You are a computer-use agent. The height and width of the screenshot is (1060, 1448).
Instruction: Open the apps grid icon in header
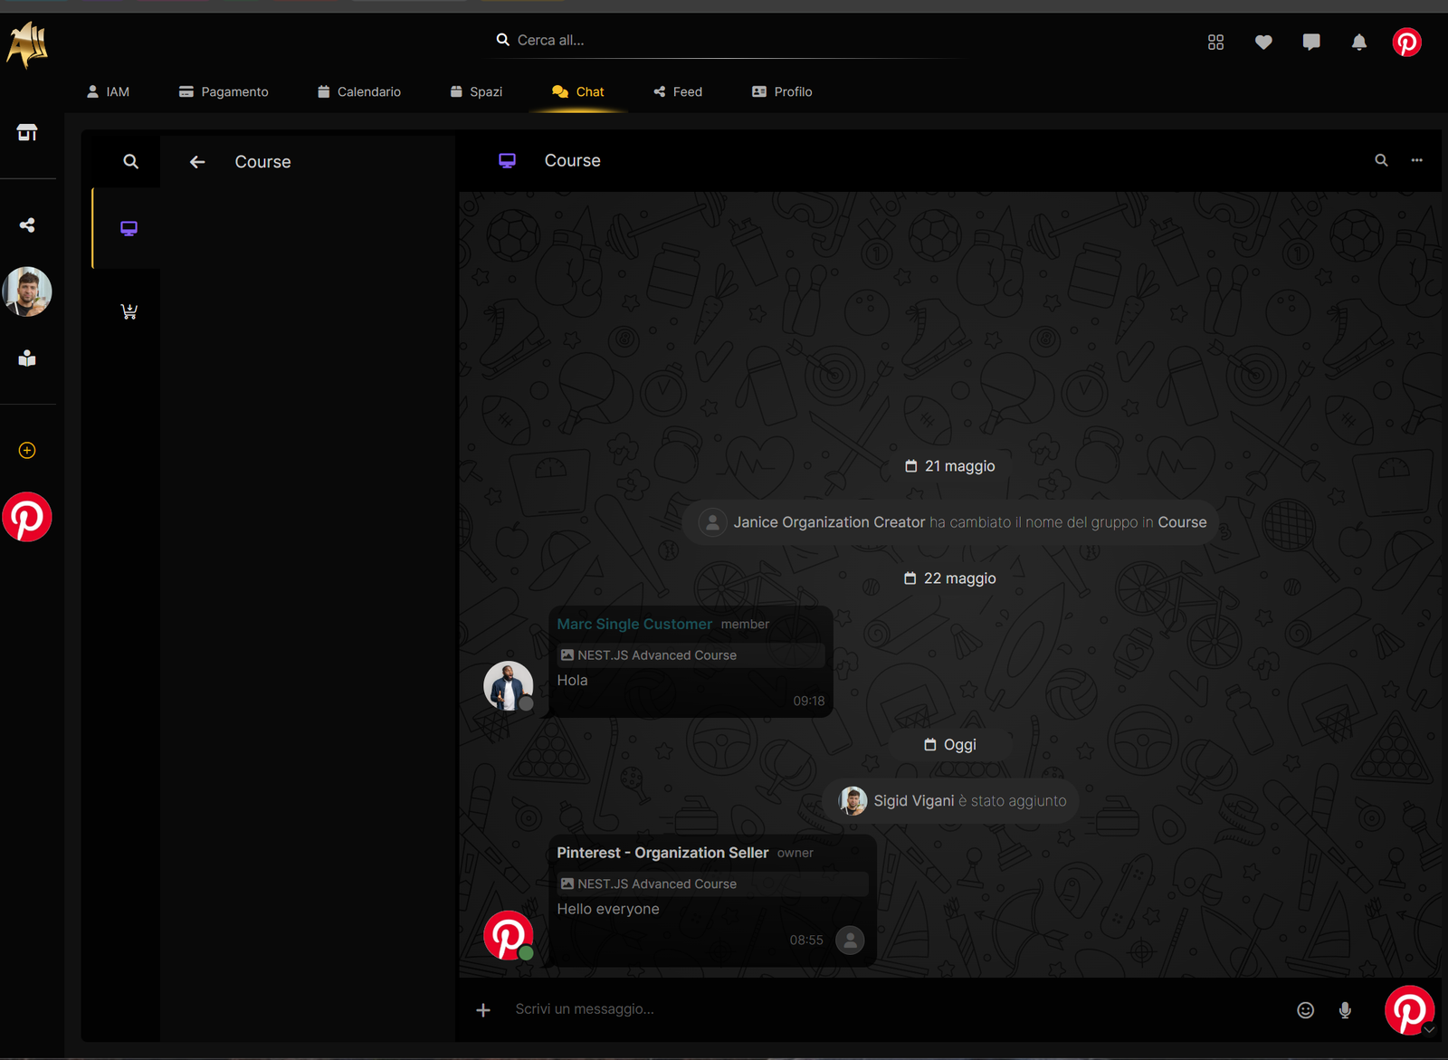1215,43
